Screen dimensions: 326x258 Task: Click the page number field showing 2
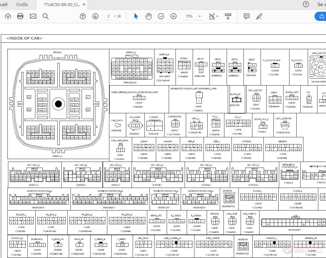(108, 16)
